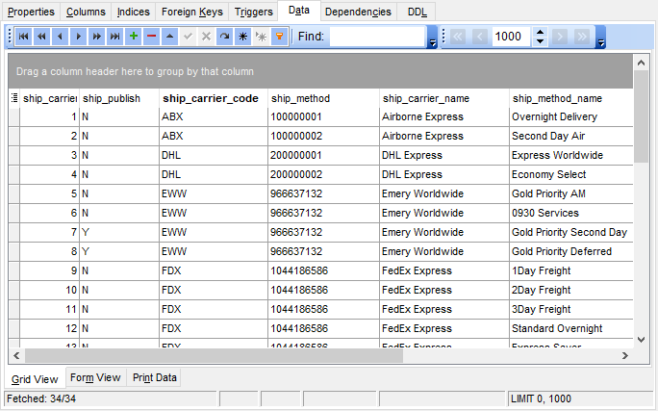Select the Data tab
Image resolution: width=658 pixels, height=411 pixels.
pos(299,11)
